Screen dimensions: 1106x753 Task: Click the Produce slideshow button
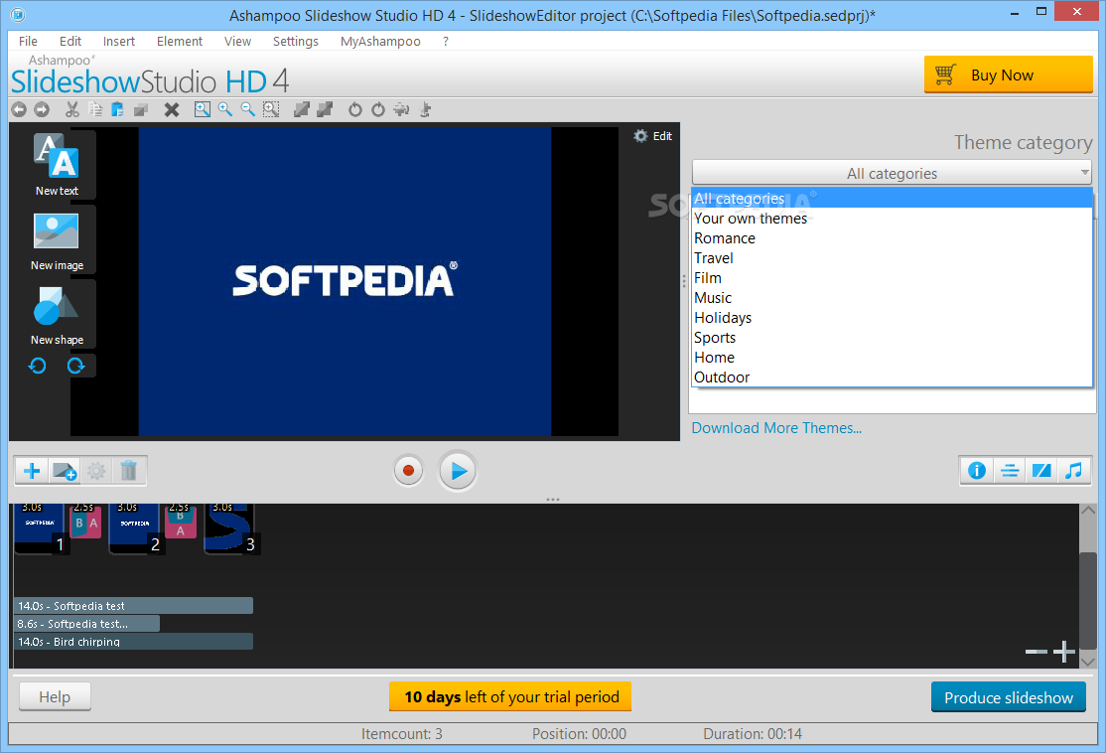coord(1008,697)
